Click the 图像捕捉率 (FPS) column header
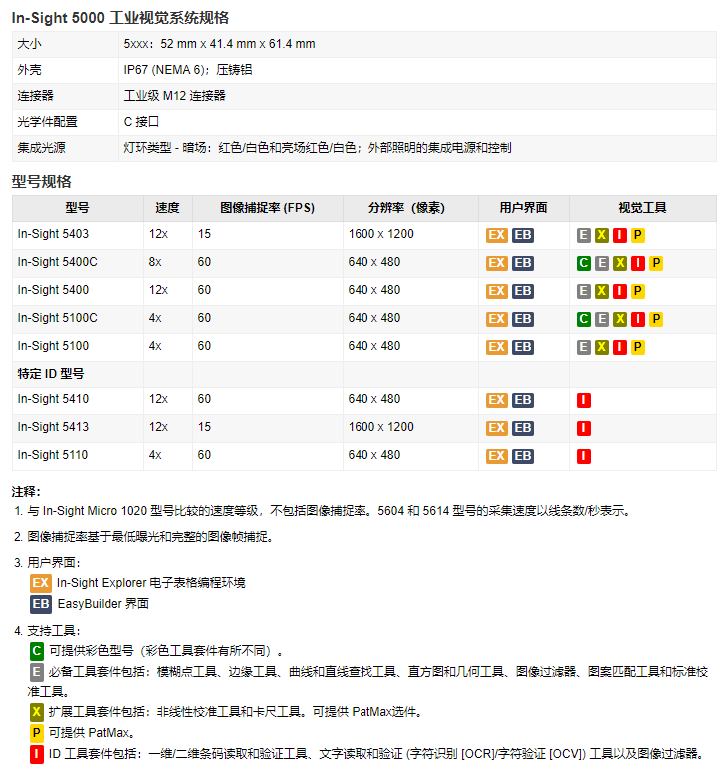This screenshot has width=724, height=775. coord(267,208)
